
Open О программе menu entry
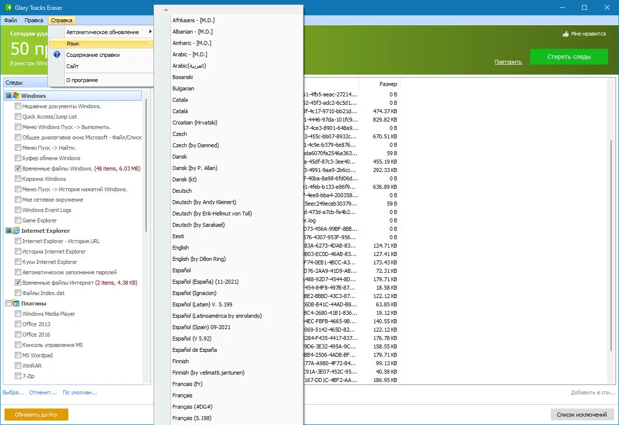coord(101,80)
